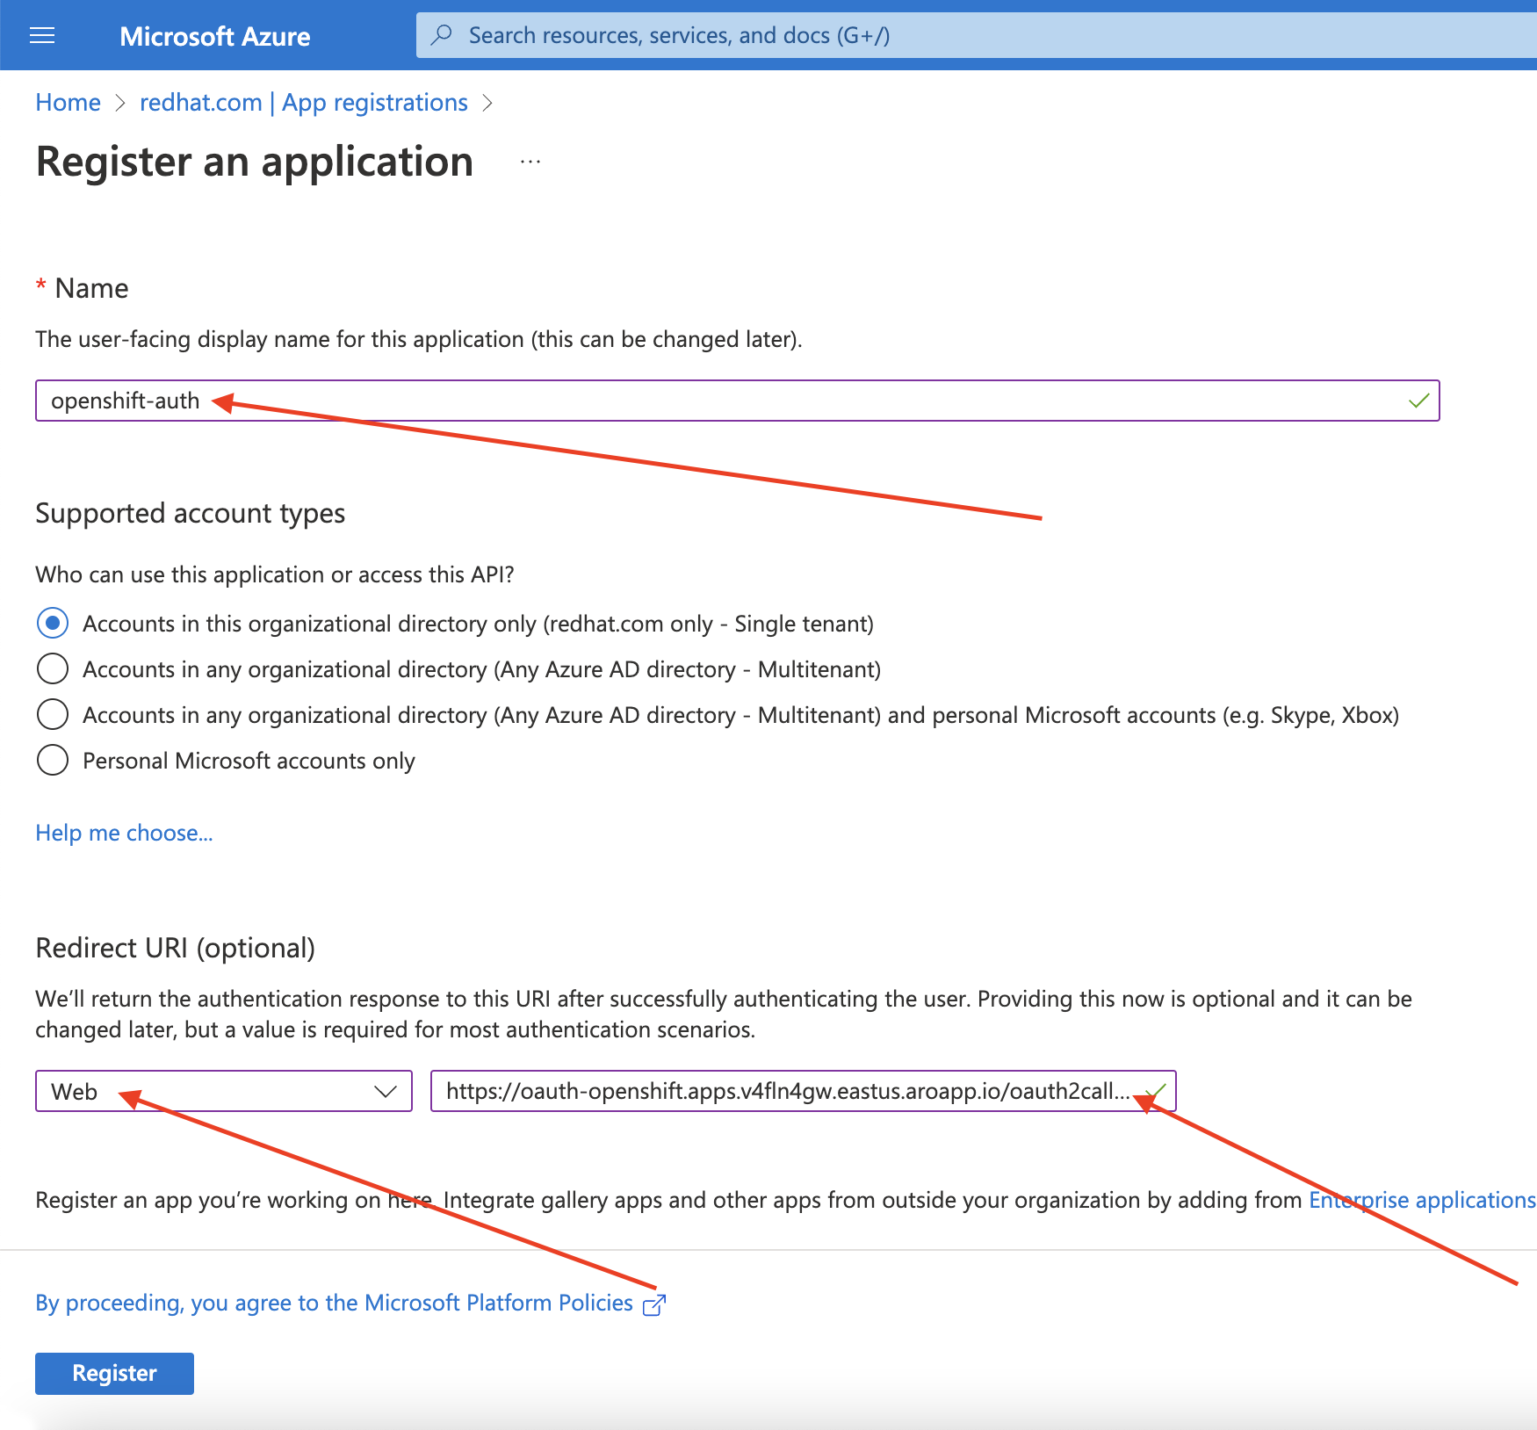Image resolution: width=1537 pixels, height=1430 pixels.
Task: Click the Redirect URI input field
Action: coord(786,1092)
